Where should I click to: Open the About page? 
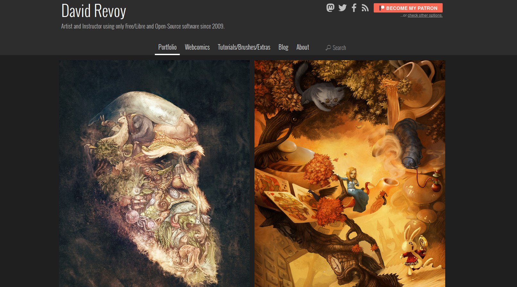click(303, 47)
